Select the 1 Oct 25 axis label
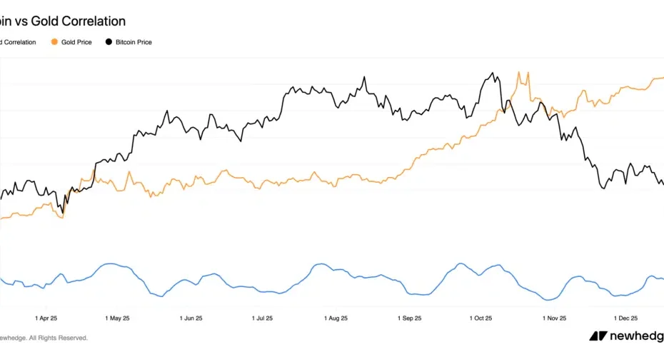The image size is (664, 352). (x=481, y=318)
